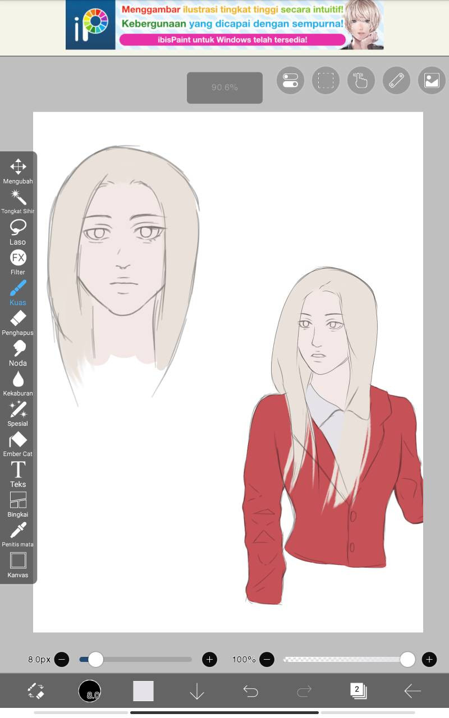The height and width of the screenshot is (718, 449).
Task: Toggle the stabilizer switches button at top
Action: pos(290,80)
